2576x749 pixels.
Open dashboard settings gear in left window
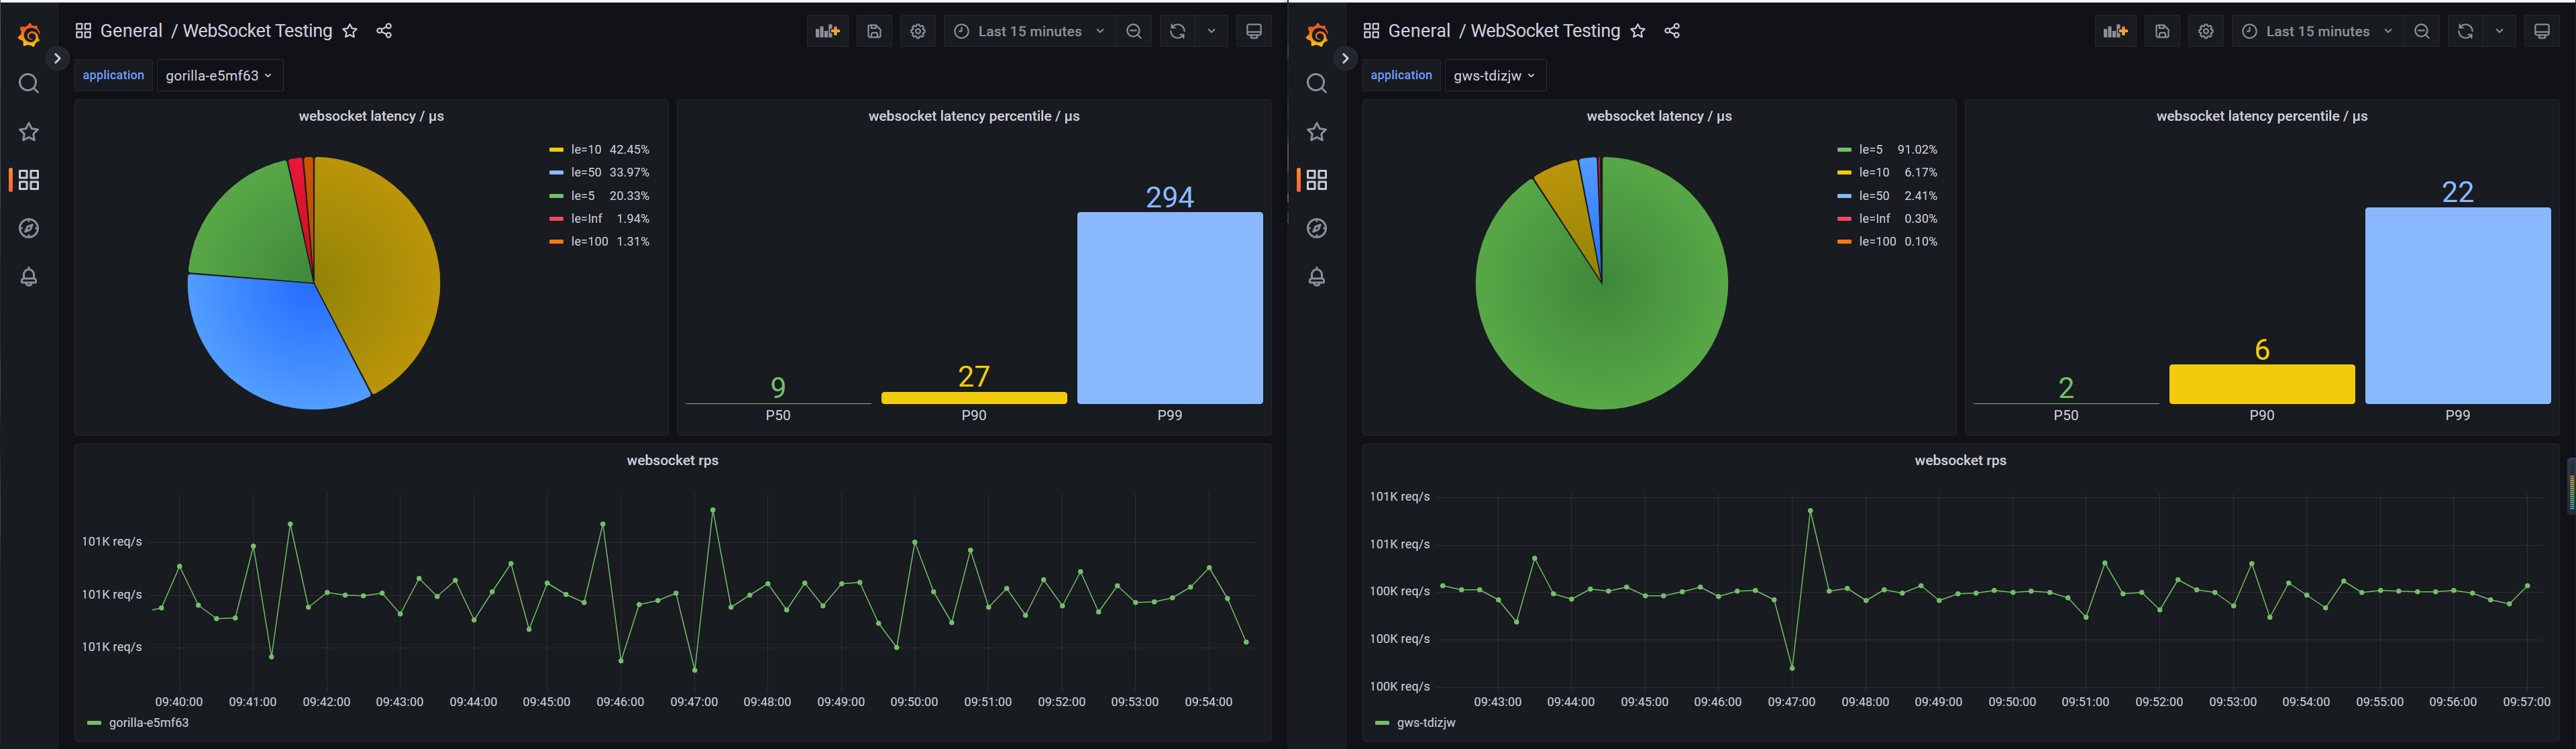(918, 31)
